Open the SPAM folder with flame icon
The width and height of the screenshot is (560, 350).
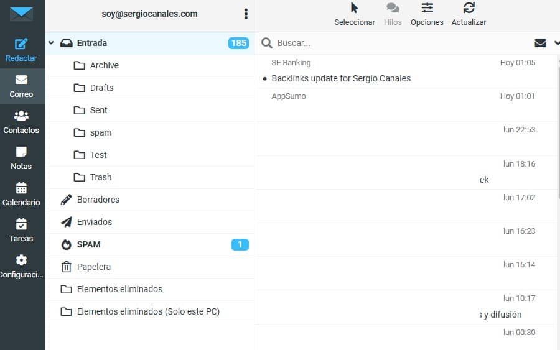[149, 244]
